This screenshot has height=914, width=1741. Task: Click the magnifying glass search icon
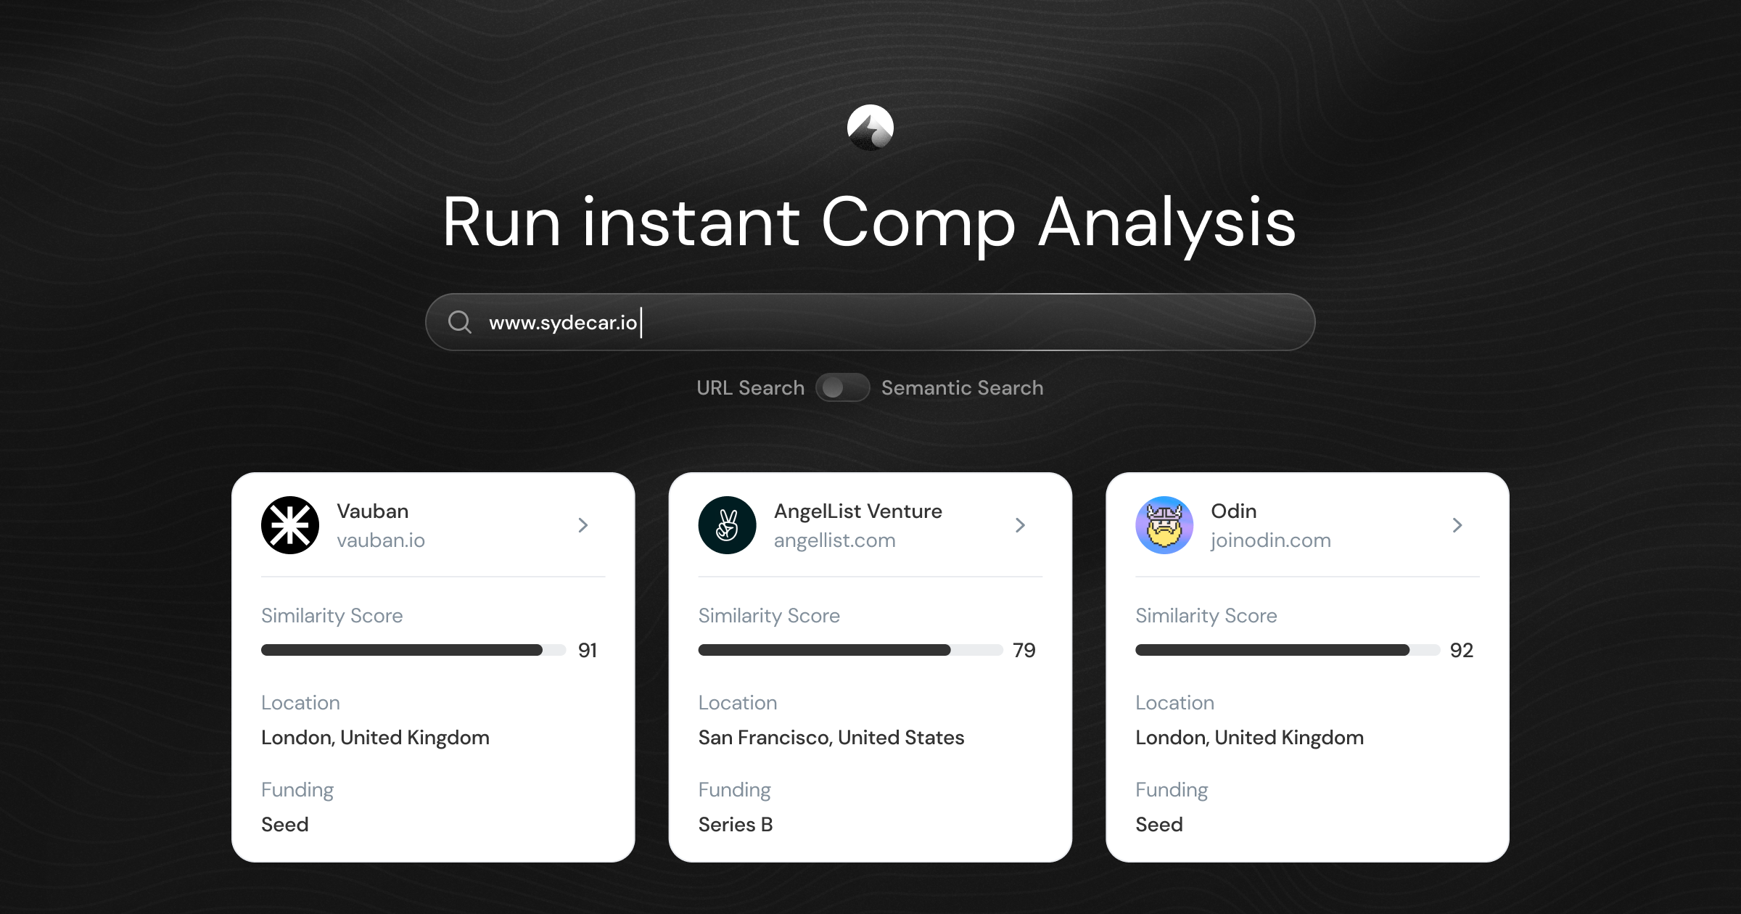click(461, 321)
